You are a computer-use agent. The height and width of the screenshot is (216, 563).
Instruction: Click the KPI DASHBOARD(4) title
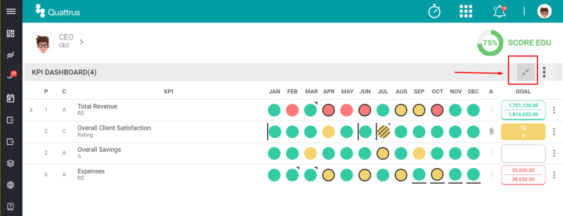64,72
